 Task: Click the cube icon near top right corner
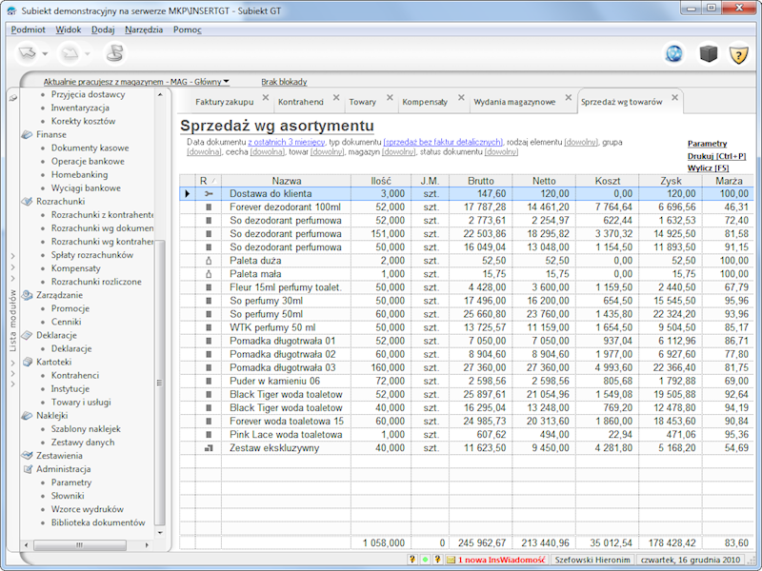[709, 54]
